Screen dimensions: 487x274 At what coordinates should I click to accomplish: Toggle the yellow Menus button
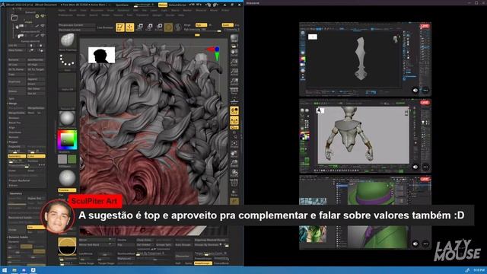tap(162, 5)
